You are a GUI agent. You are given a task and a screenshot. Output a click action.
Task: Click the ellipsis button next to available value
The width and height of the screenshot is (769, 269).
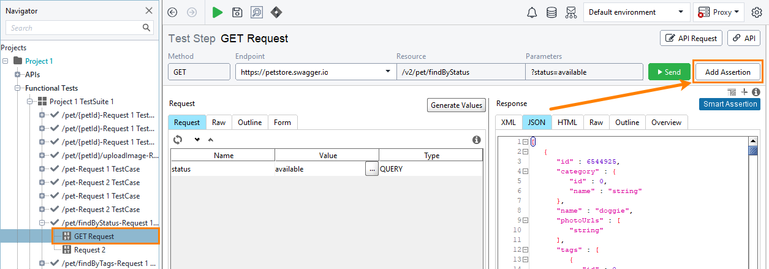click(x=371, y=169)
